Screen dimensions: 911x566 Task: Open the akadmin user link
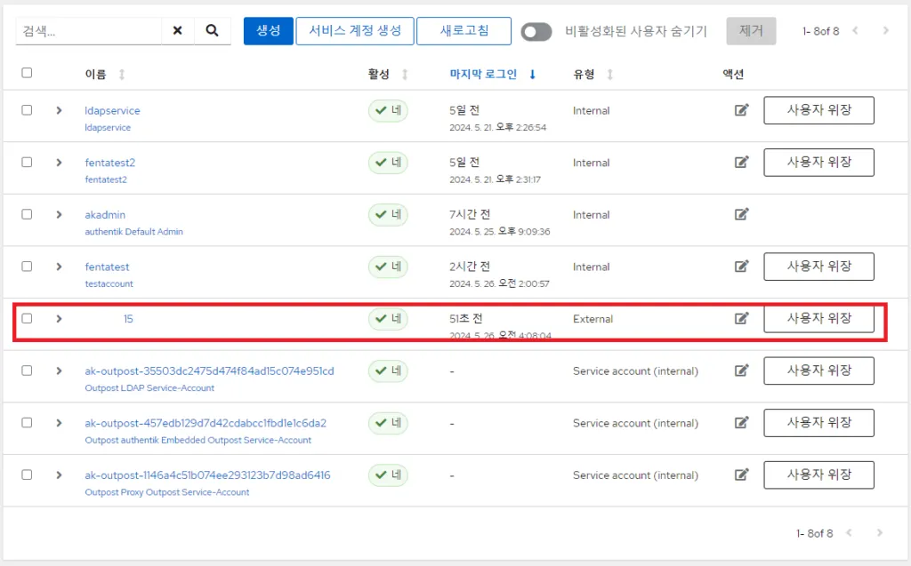[105, 215]
